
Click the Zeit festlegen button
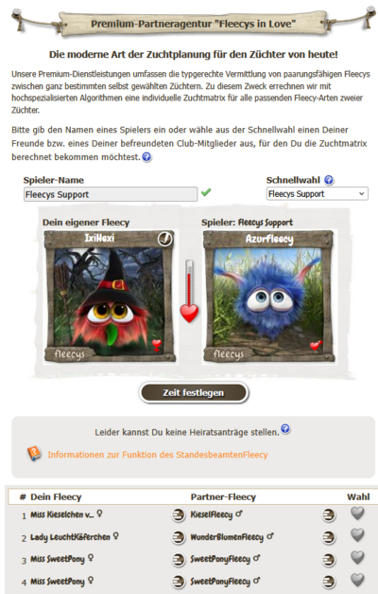(194, 393)
